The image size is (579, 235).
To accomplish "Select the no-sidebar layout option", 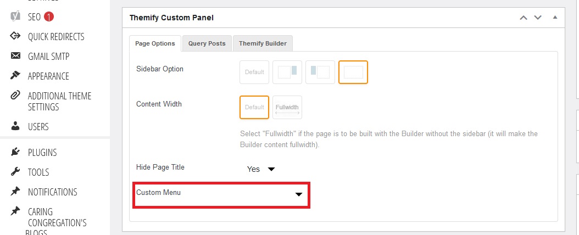I will tap(353, 72).
